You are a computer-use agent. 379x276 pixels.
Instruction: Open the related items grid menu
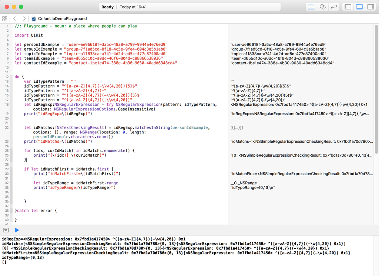(x=4, y=18)
